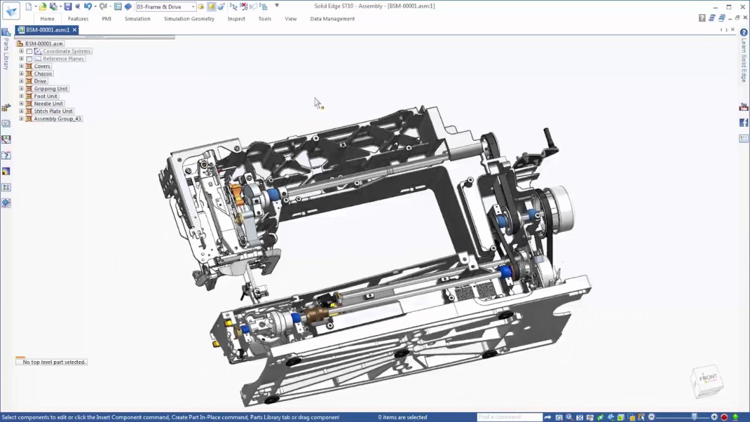Click the red record button in status bar

click(x=724, y=417)
